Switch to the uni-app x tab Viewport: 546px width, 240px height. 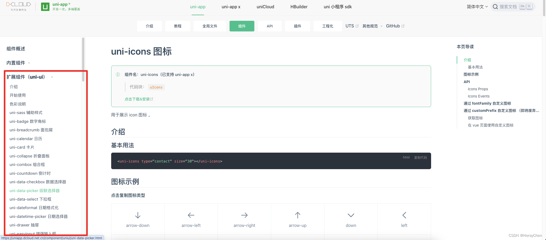click(x=231, y=7)
